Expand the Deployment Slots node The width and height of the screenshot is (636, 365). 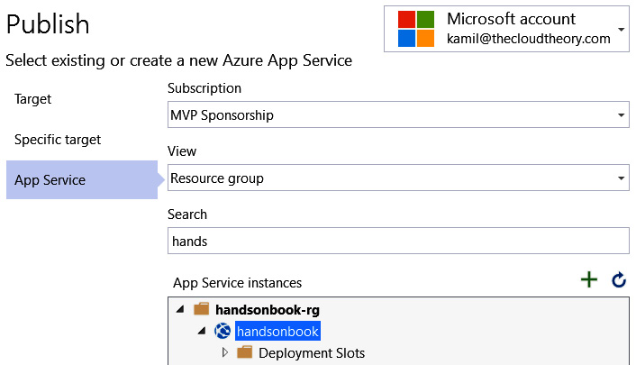(224, 352)
